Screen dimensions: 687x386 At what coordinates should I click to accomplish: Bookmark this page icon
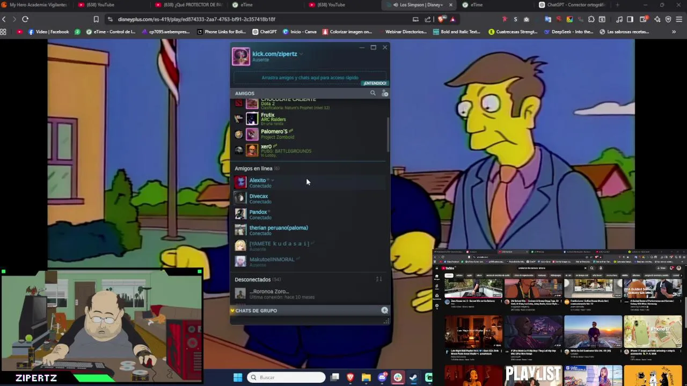96,19
